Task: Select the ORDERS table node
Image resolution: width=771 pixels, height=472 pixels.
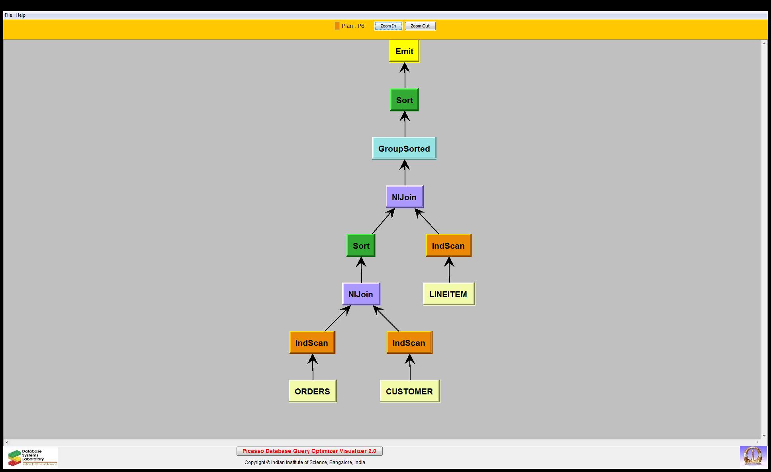Action: click(312, 391)
